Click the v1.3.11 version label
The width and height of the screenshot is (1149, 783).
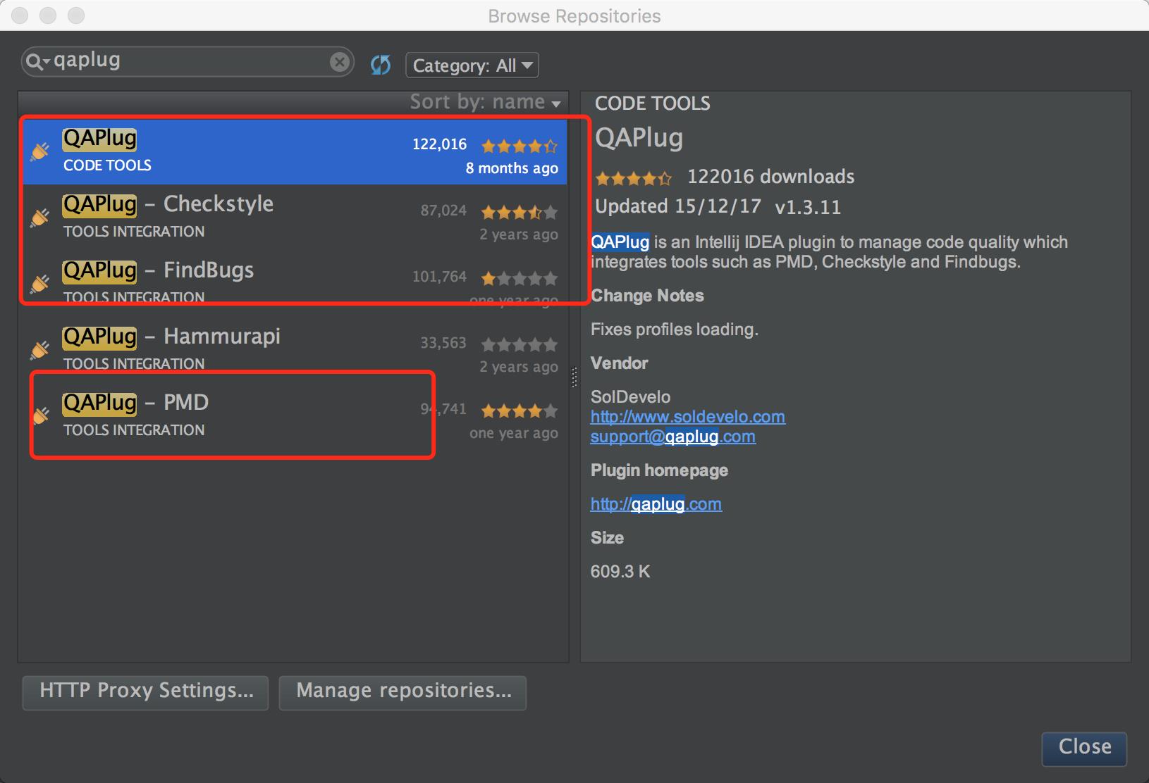(808, 208)
